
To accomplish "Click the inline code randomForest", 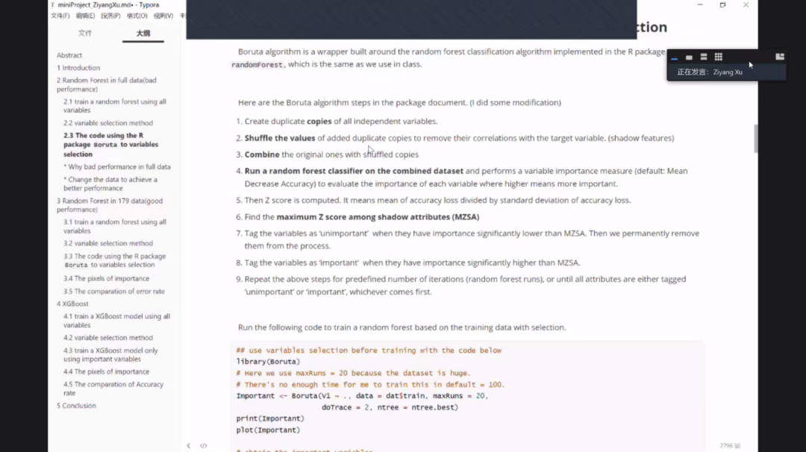I will (x=257, y=65).
